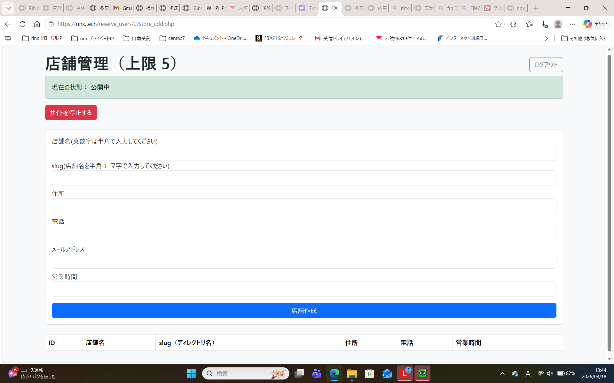Open File Explorer from the taskbar

click(352, 373)
